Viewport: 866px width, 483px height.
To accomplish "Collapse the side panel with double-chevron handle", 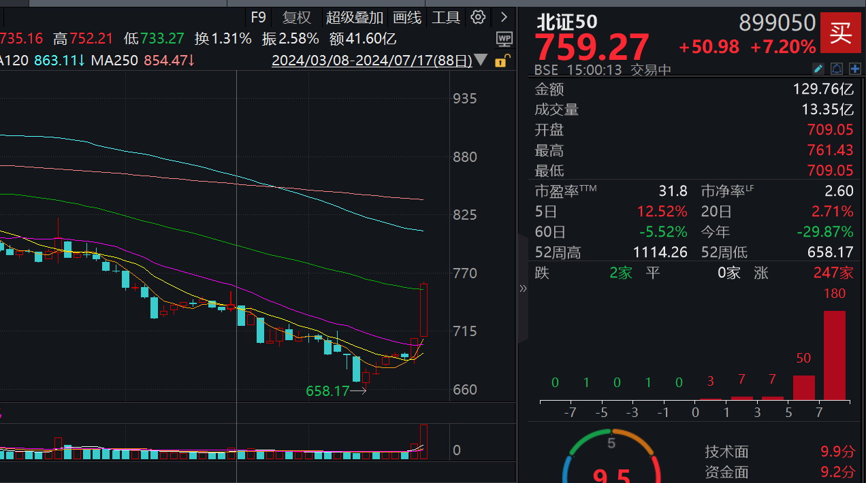I will [x=523, y=288].
